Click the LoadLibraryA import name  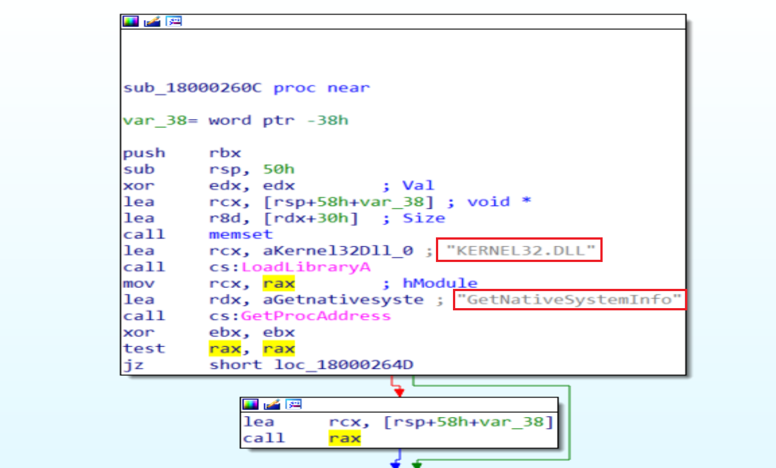pos(306,267)
